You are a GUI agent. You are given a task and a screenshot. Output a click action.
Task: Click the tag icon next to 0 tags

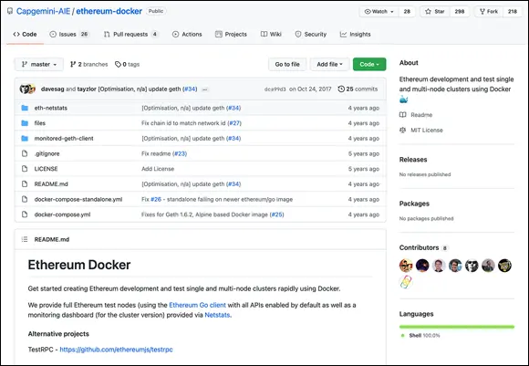coord(118,64)
